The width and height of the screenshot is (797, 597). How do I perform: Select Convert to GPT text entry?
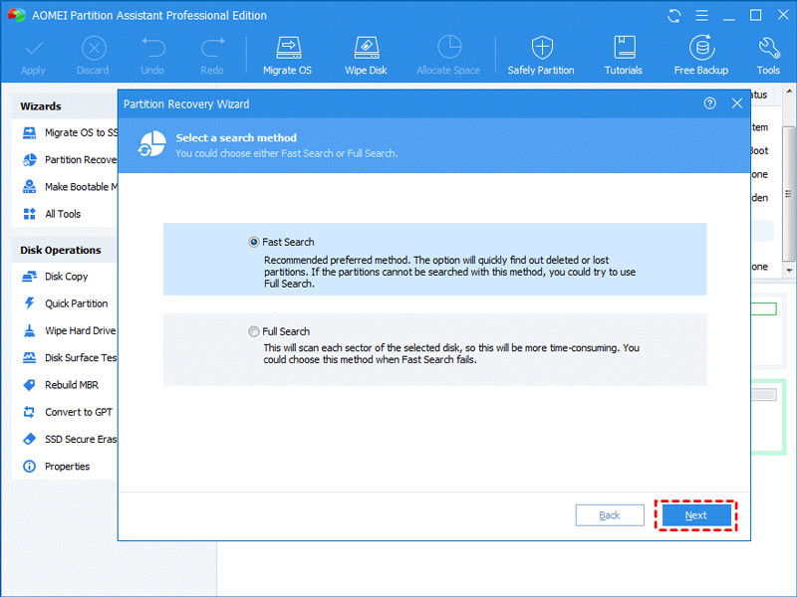pos(79,412)
